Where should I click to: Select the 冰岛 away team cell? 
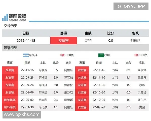[142, 85]
